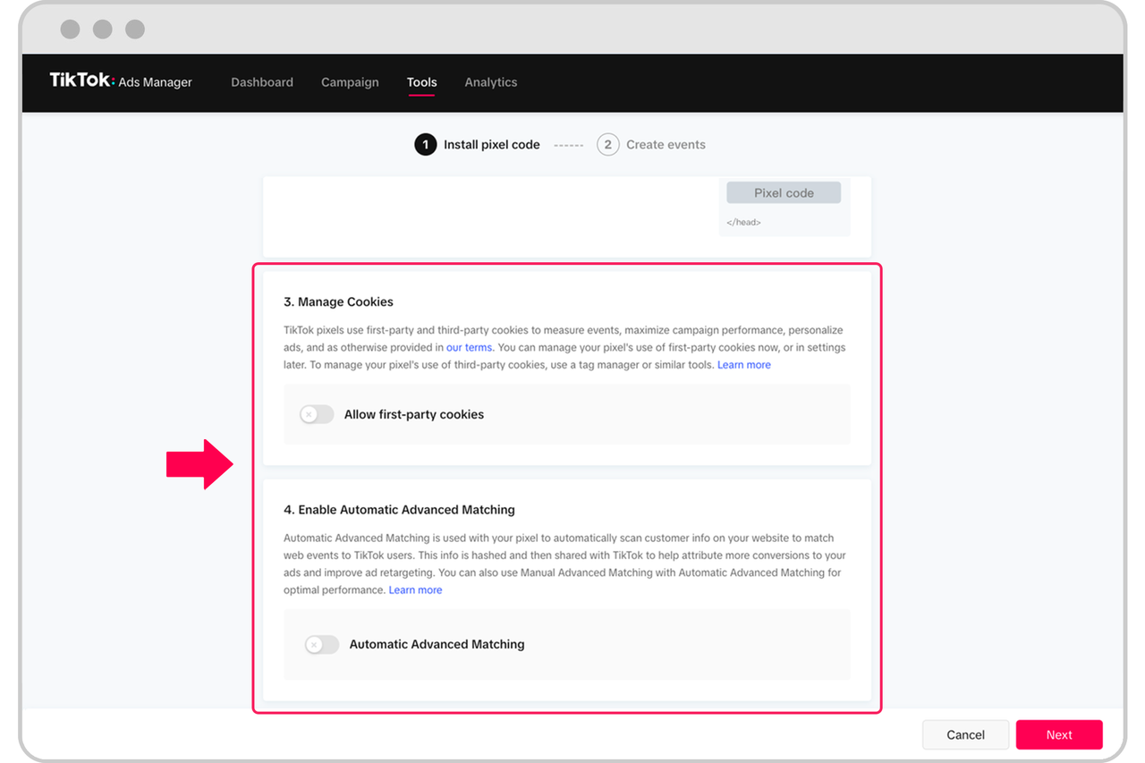1145x763 pixels.
Task: Select the Tools menu item
Action: pyautogui.click(x=421, y=81)
